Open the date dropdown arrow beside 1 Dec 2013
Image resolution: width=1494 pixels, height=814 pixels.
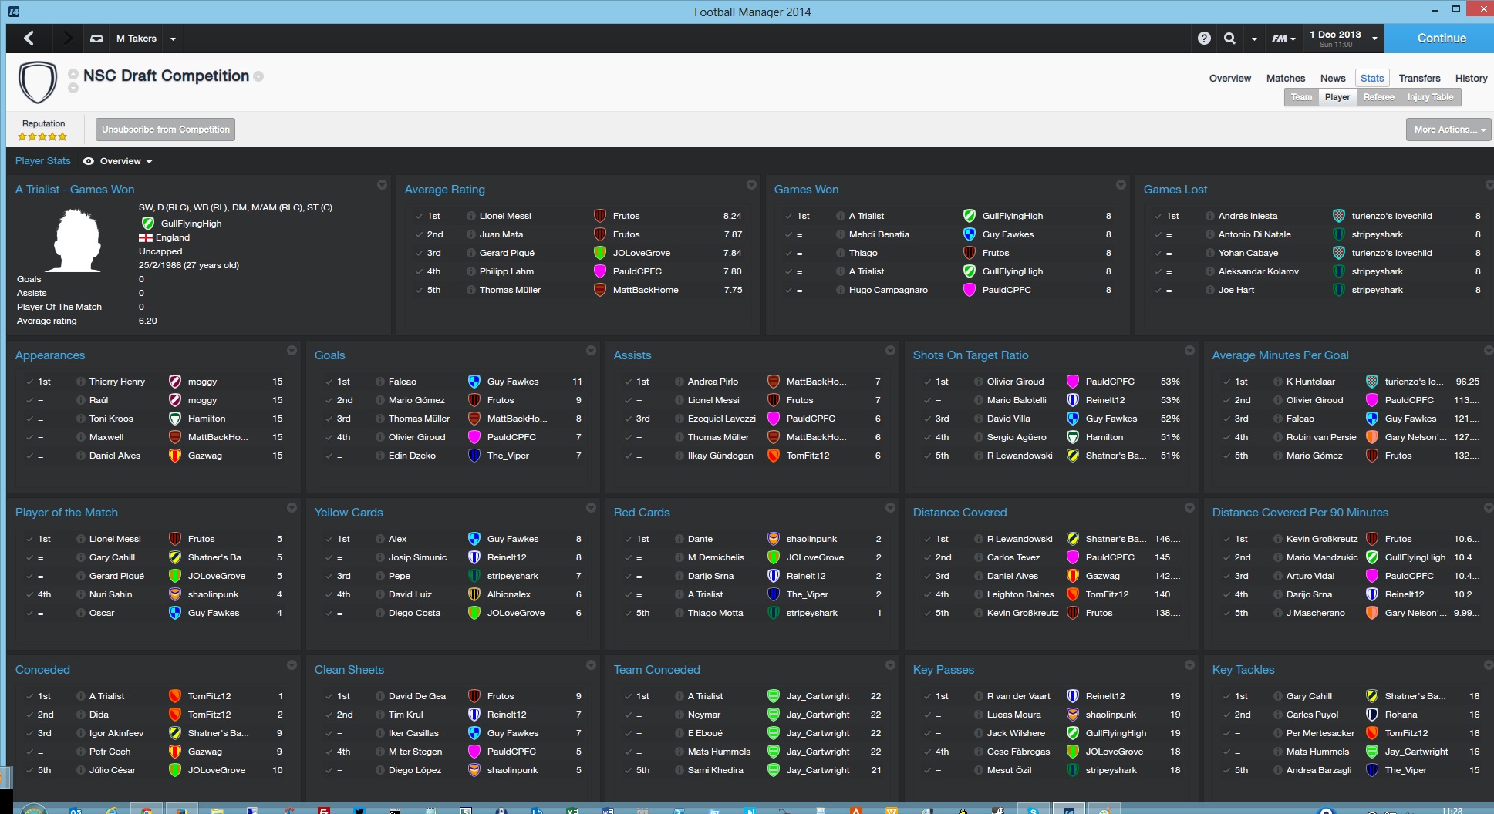[1374, 39]
